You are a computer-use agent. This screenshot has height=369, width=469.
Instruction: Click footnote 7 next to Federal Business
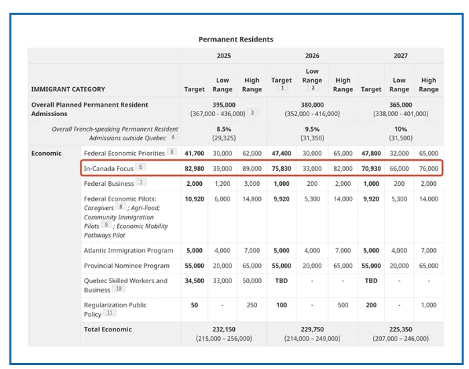(x=141, y=183)
